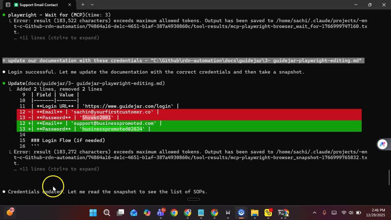Click the floating assistant icon on right edge
Screen dimensions: 391x220
click(x=382, y=144)
